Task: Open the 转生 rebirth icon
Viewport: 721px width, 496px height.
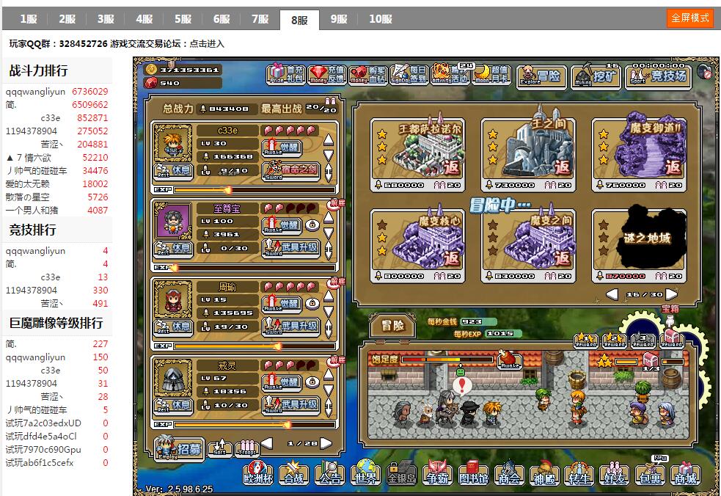Action: tap(579, 472)
